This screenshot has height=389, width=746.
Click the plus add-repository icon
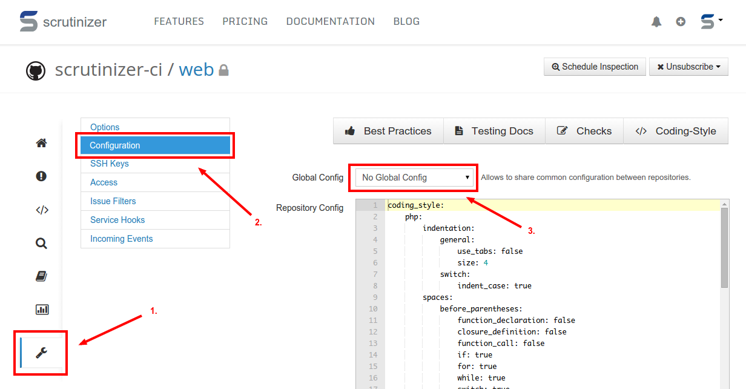[x=681, y=22]
